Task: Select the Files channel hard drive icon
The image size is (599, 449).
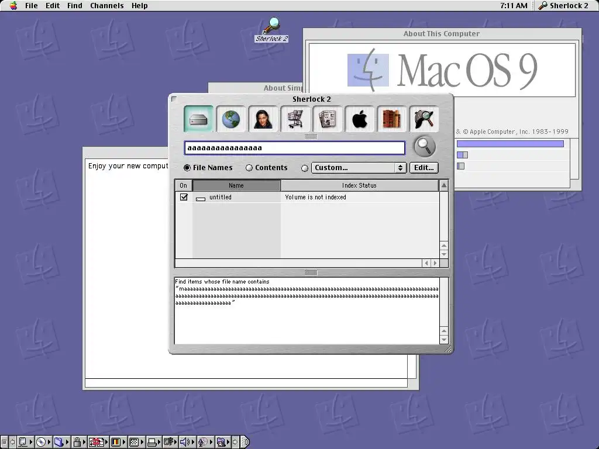Action: pos(198,119)
